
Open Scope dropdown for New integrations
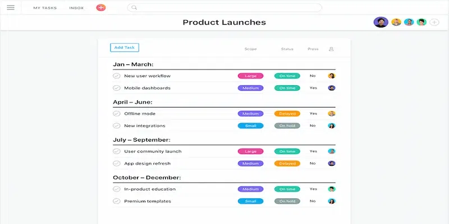[x=250, y=126]
